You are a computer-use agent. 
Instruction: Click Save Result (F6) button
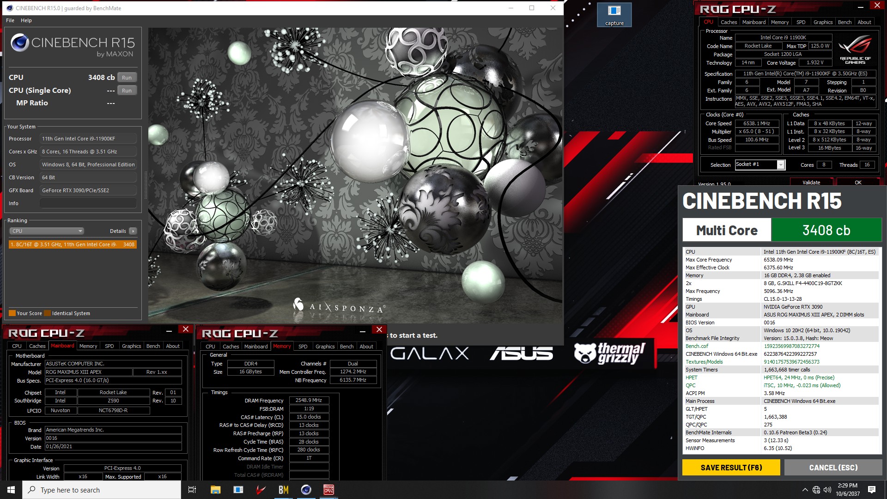[731, 468]
